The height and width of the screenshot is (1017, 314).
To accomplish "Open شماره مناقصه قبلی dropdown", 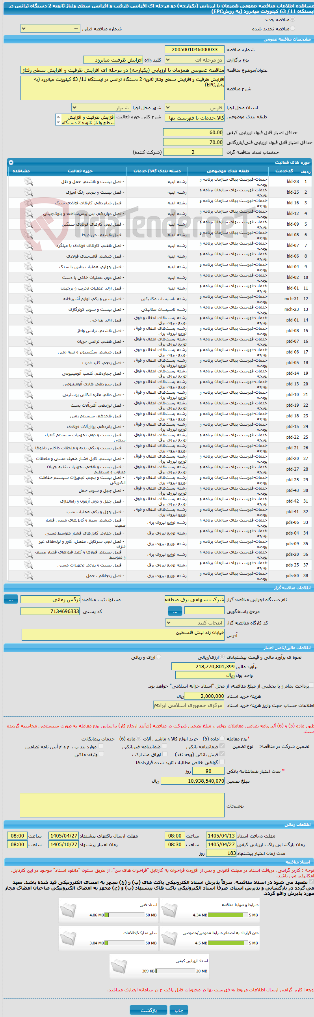I will coord(50,28).
